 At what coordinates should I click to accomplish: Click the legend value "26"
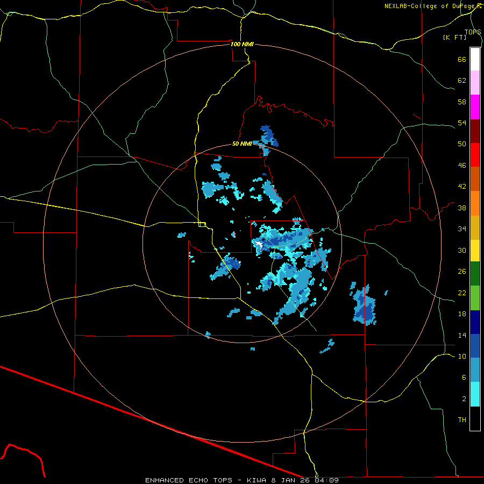pos(462,272)
